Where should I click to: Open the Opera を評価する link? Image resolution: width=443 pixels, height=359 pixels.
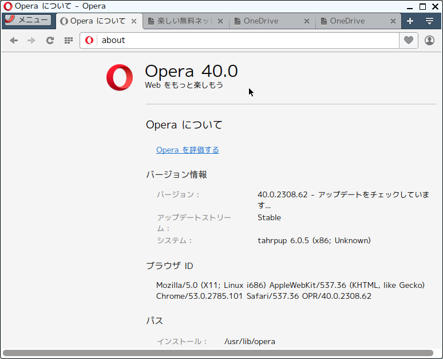(x=188, y=150)
